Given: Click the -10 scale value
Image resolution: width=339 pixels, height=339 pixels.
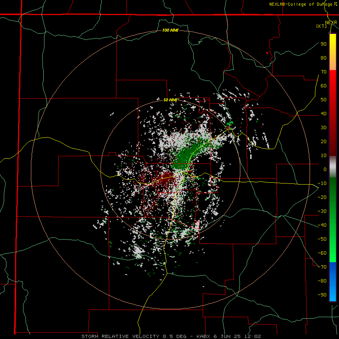Looking at the screenshot, I should coord(322,183).
